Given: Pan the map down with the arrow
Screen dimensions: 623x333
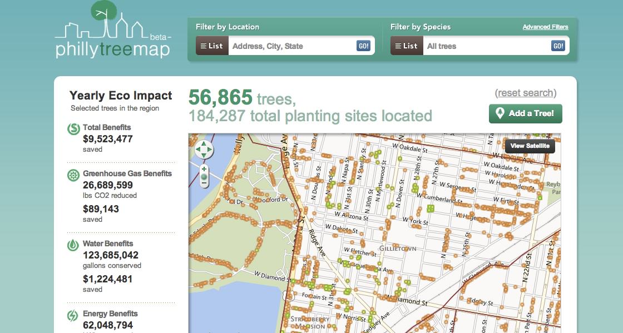Looking at the screenshot, I should click(204, 155).
